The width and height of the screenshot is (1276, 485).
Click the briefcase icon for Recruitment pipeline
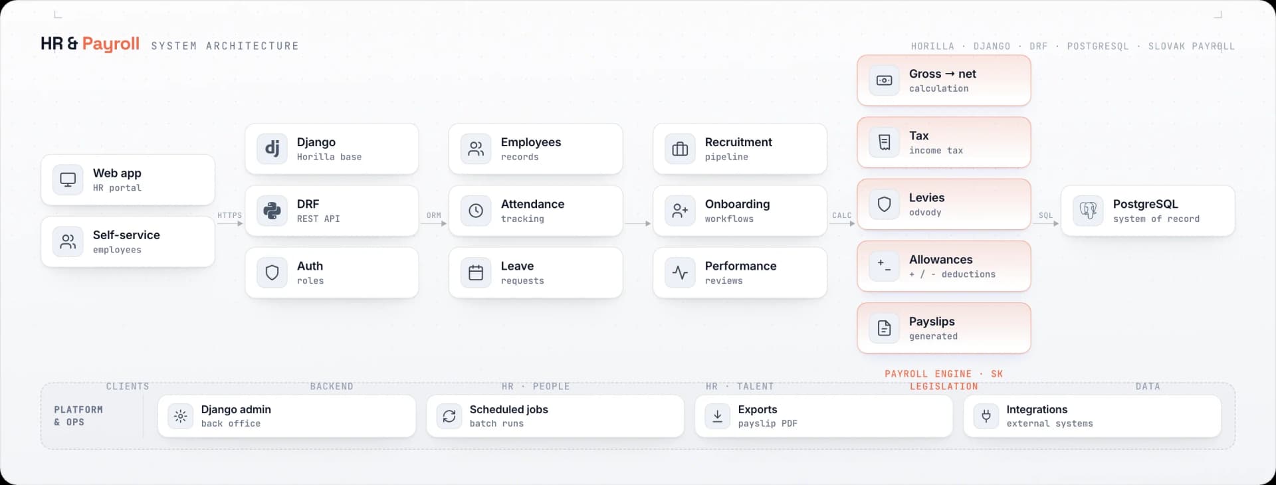pyautogui.click(x=680, y=148)
